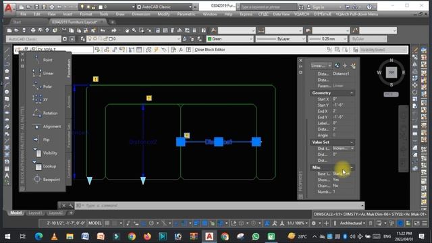Click Close Block Editor button

coord(210,49)
